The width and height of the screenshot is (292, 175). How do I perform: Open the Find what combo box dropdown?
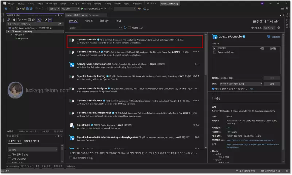coord(56,149)
